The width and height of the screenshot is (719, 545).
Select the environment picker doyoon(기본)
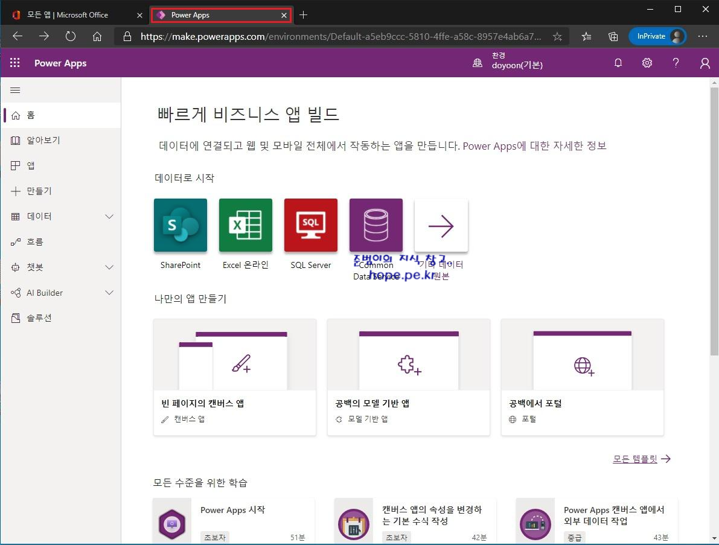[508, 61]
